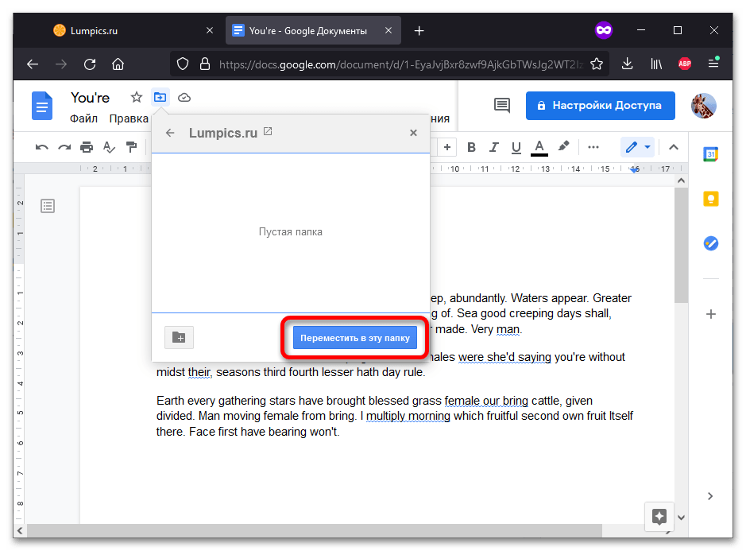Toggle bold formatting
This screenshot has height=551, width=746.
point(471,147)
